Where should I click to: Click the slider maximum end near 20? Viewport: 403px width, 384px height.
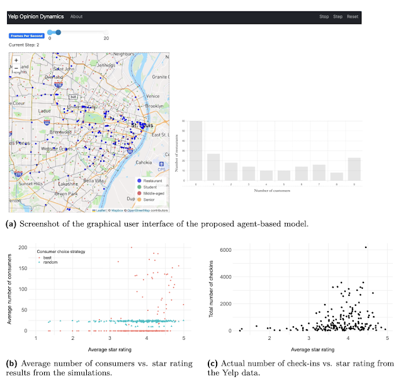[x=106, y=32]
